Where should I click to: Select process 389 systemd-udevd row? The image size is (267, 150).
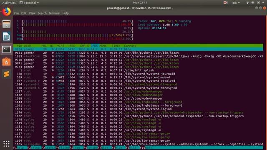(138, 77)
